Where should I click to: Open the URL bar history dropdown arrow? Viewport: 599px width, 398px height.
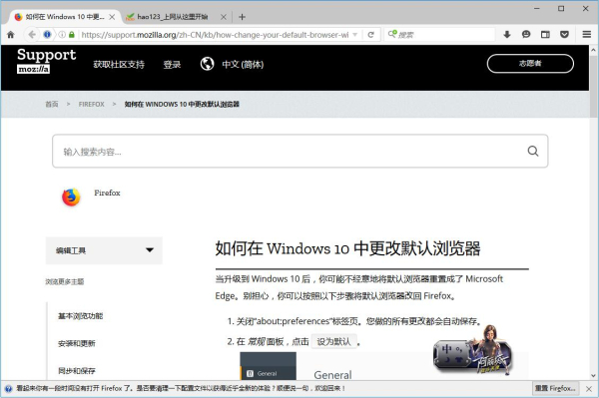tap(354, 35)
